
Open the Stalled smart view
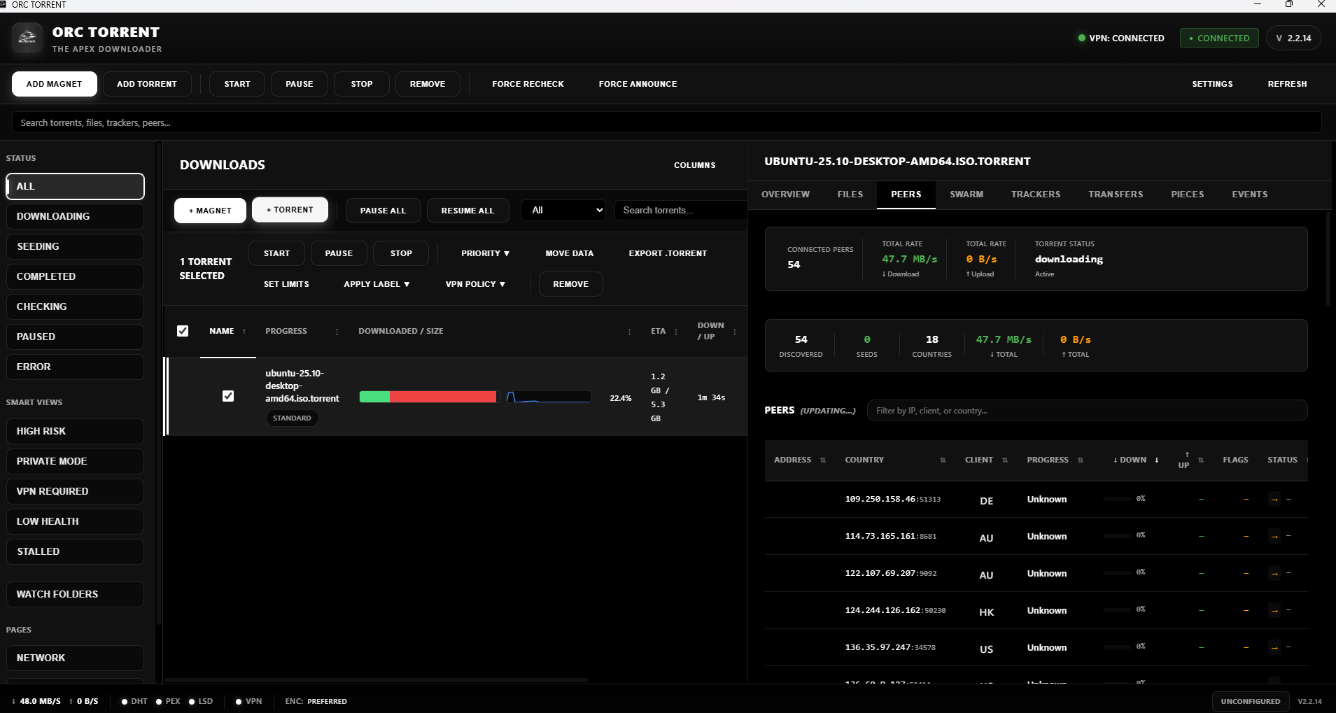pyautogui.click(x=75, y=551)
